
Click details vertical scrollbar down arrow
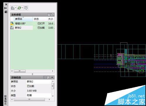[53, 96]
